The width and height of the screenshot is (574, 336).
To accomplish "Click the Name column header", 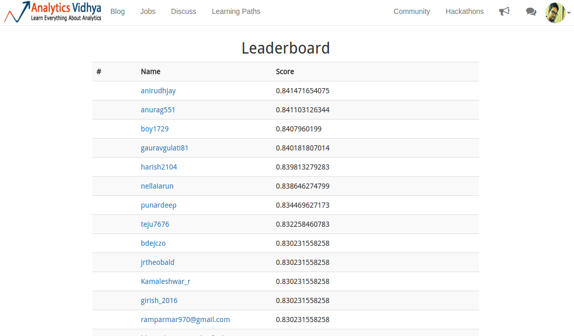I will point(151,72).
